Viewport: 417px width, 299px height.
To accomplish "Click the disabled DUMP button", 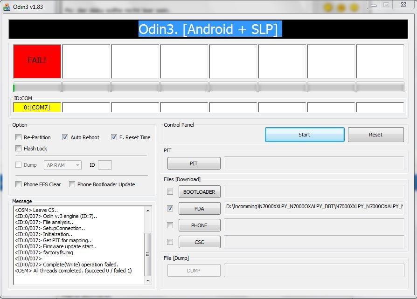I will point(194,270).
